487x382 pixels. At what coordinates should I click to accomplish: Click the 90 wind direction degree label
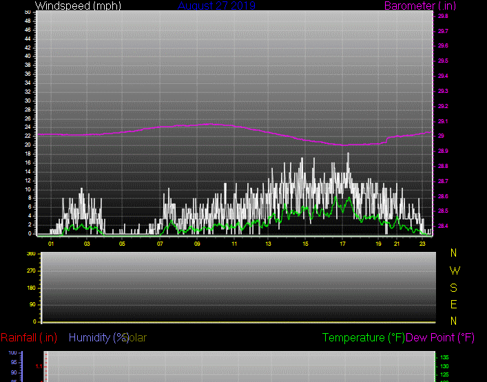[32, 305]
